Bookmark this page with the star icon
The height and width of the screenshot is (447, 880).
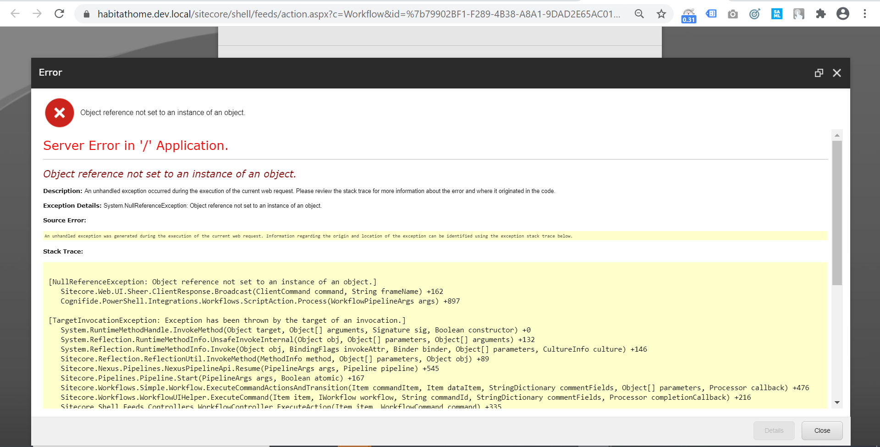click(661, 14)
